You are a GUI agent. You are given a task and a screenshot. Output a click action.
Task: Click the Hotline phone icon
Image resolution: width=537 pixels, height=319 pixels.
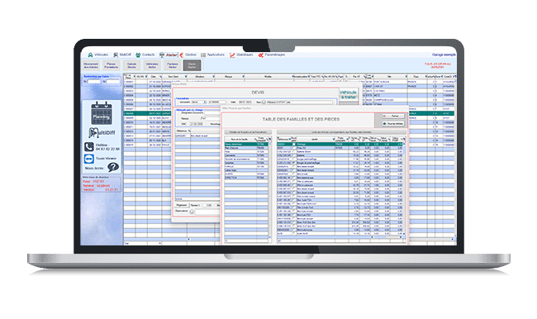89,147
